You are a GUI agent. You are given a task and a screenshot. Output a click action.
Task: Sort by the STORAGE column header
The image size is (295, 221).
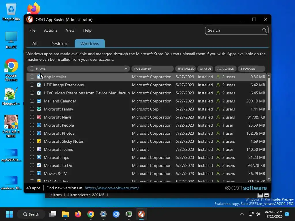[251, 68]
